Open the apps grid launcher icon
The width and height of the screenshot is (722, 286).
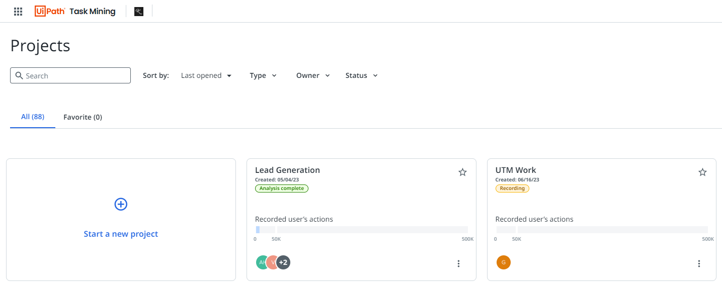(18, 12)
